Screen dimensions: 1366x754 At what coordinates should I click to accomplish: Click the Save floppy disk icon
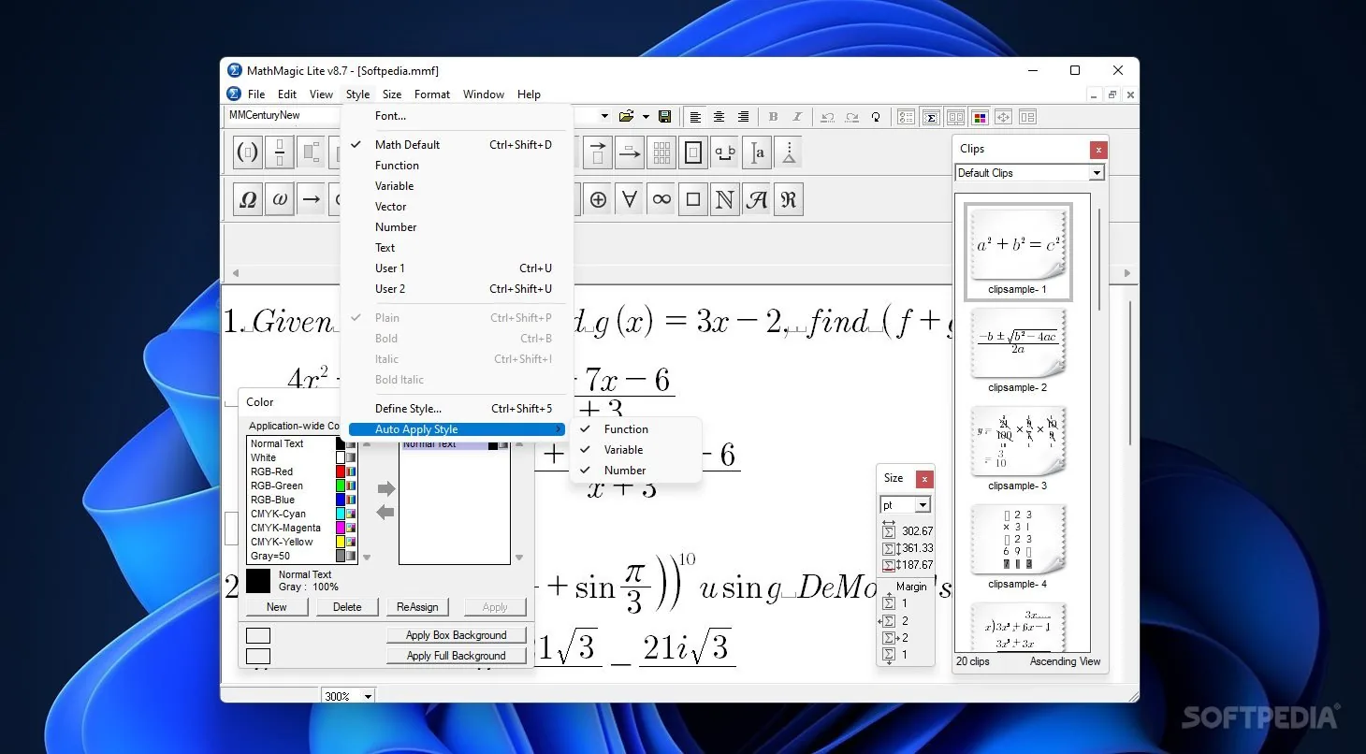[x=664, y=117]
